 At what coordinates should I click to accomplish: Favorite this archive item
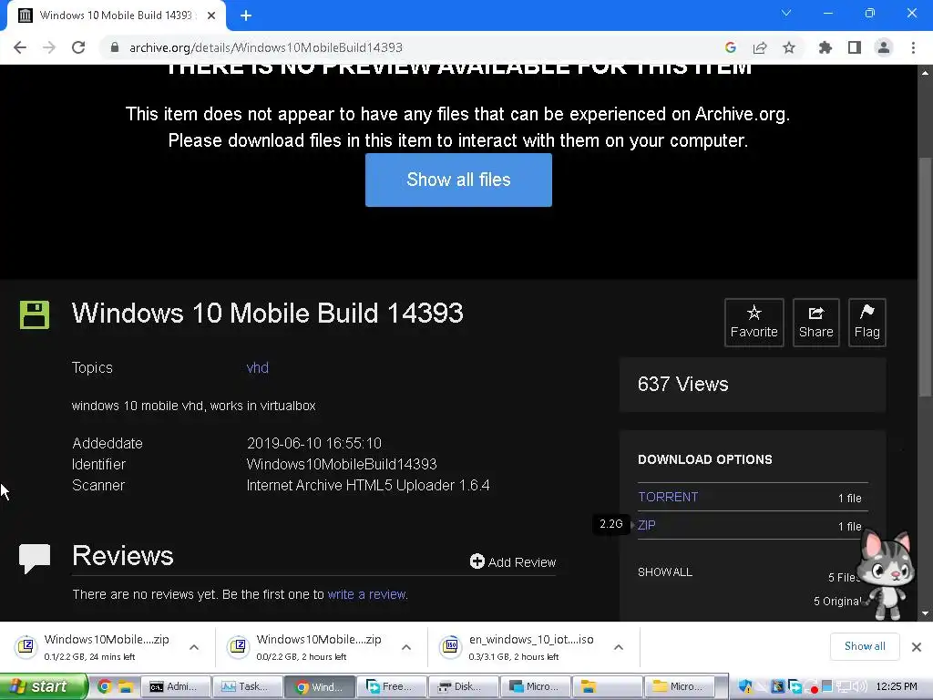click(754, 322)
